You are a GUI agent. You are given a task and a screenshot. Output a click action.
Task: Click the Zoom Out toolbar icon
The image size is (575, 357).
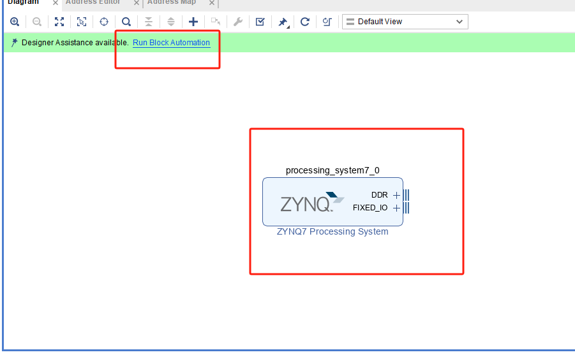(36, 22)
